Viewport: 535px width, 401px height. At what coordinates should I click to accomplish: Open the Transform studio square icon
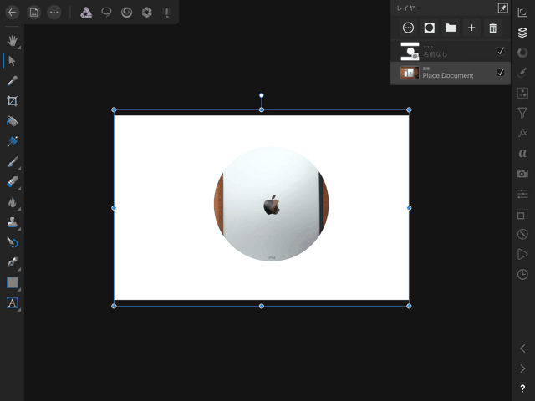522,214
